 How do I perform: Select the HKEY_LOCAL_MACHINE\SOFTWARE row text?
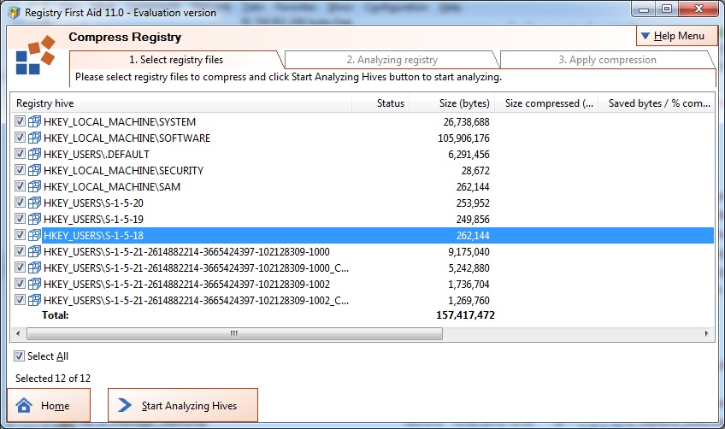pyautogui.click(x=127, y=138)
